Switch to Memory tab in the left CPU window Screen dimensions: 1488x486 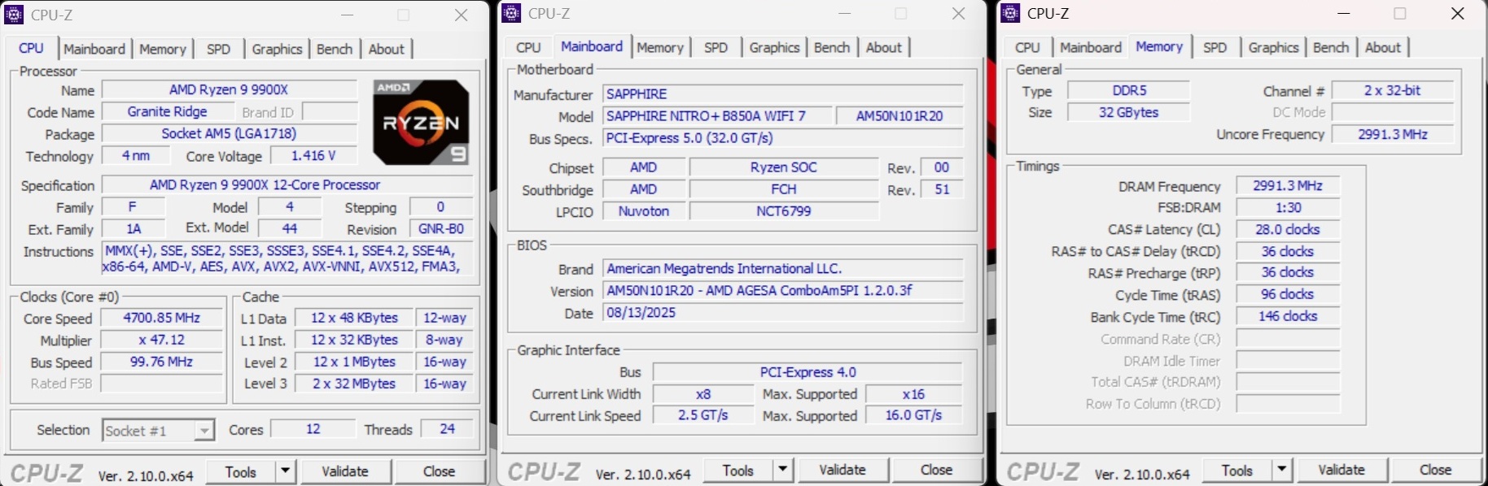click(x=163, y=49)
